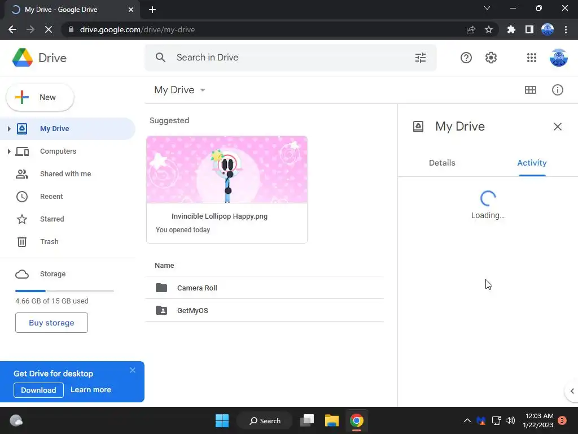This screenshot has height=434, width=578.
Task: Open the Google Drive logo home link
Action: click(x=40, y=58)
